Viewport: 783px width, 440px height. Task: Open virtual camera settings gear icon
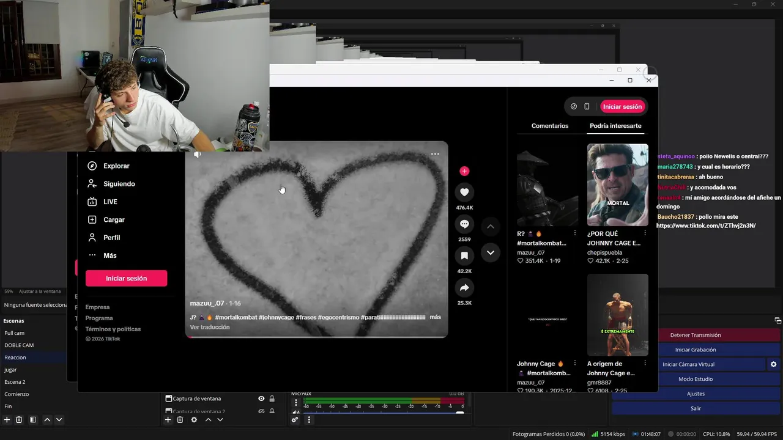click(x=774, y=364)
